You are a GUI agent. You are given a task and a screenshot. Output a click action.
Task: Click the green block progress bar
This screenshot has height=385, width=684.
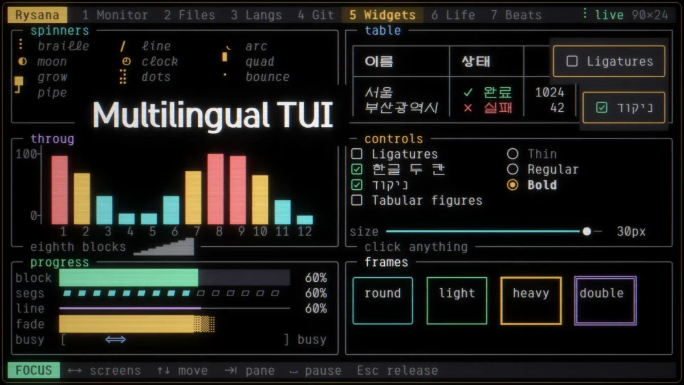click(x=129, y=278)
